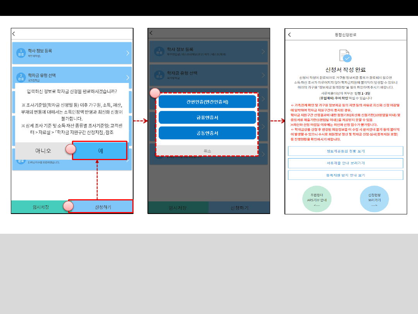Tap back arrow on the confirmation dialog screen
The image size is (418, 314).
pos(14,34)
